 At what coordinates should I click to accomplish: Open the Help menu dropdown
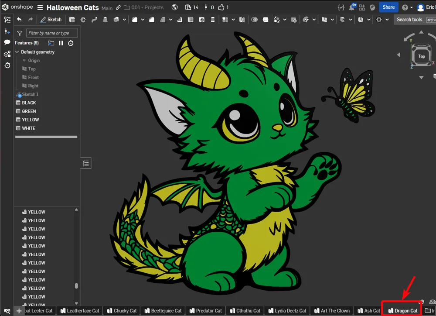(x=407, y=7)
